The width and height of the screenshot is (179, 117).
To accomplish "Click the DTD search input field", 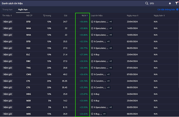I will tap(159, 3).
